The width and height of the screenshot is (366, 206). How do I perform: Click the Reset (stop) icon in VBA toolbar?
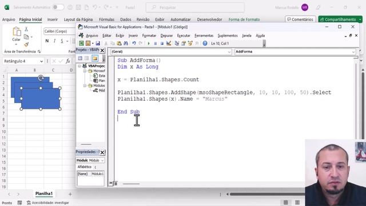click(x=162, y=43)
